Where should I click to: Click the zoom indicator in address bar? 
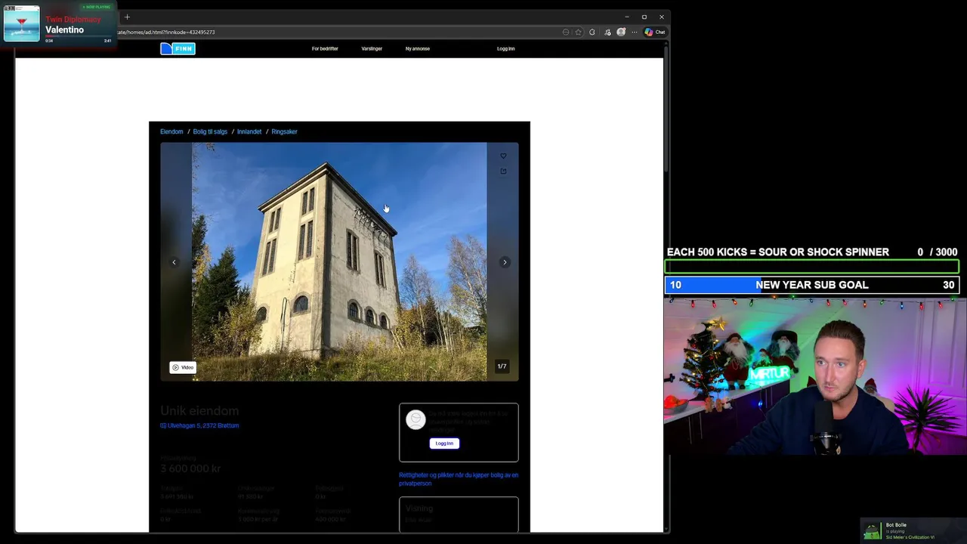566,32
